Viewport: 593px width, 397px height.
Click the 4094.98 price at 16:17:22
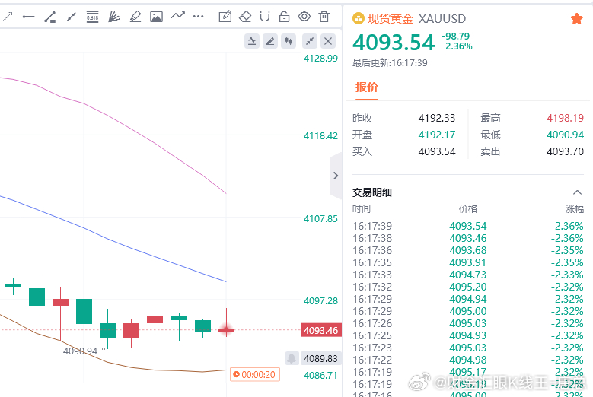(468, 360)
